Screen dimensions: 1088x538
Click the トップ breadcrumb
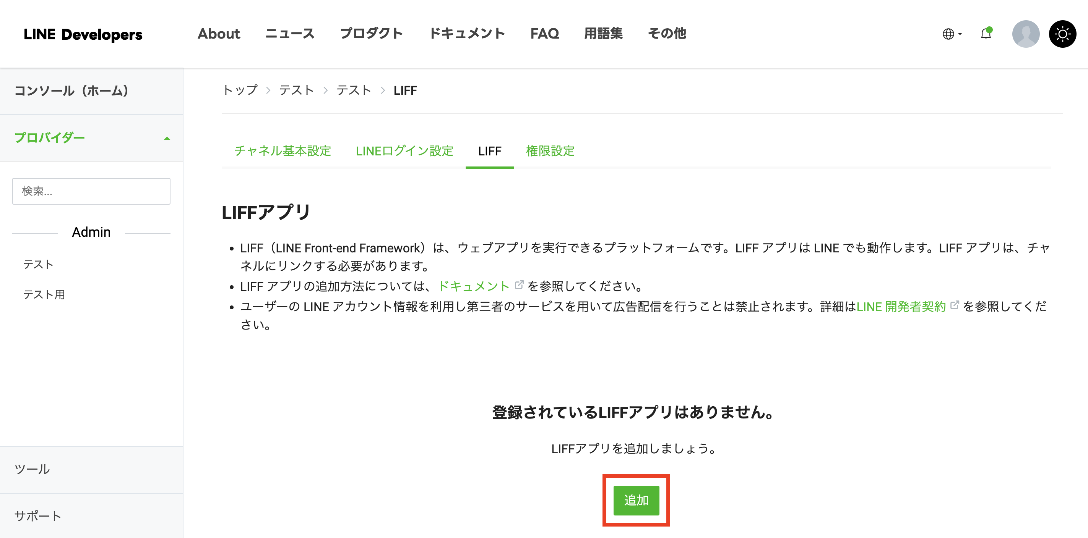pyautogui.click(x=240, y=90)
